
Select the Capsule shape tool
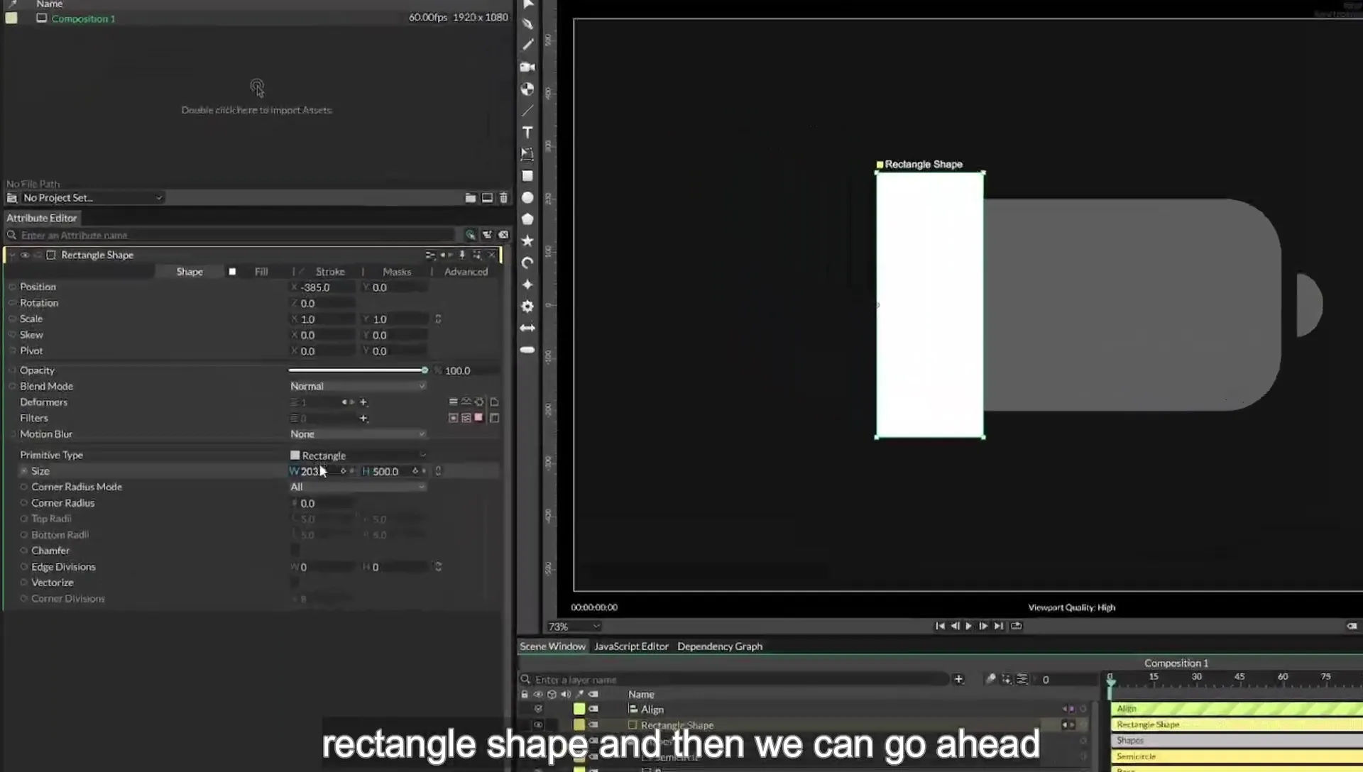tap(527, 350)
